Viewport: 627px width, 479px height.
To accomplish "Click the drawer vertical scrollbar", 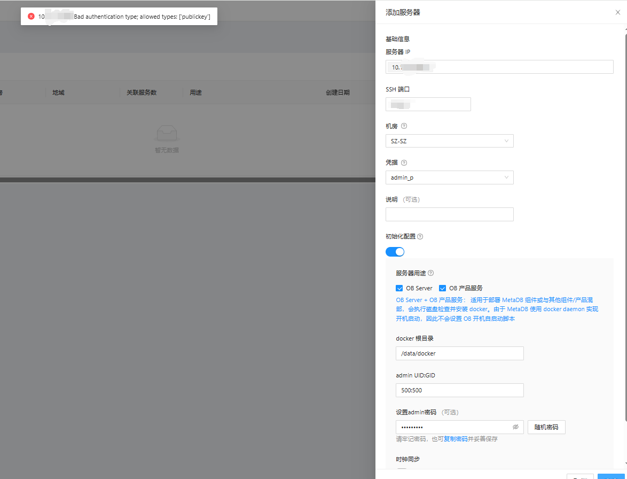I will (x=626, y=227).
